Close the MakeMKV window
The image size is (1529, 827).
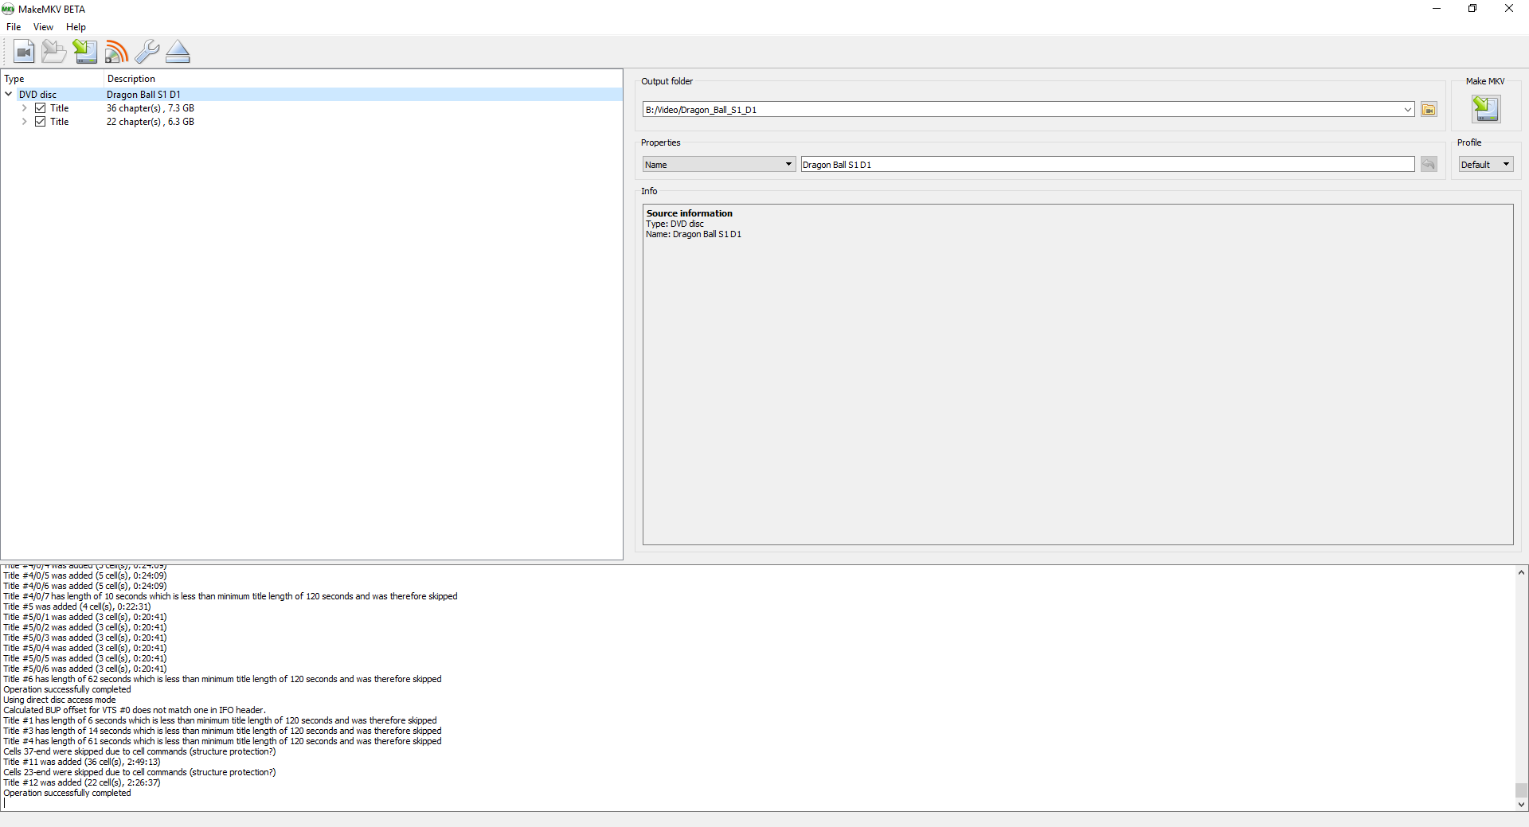pos(1509,9)
